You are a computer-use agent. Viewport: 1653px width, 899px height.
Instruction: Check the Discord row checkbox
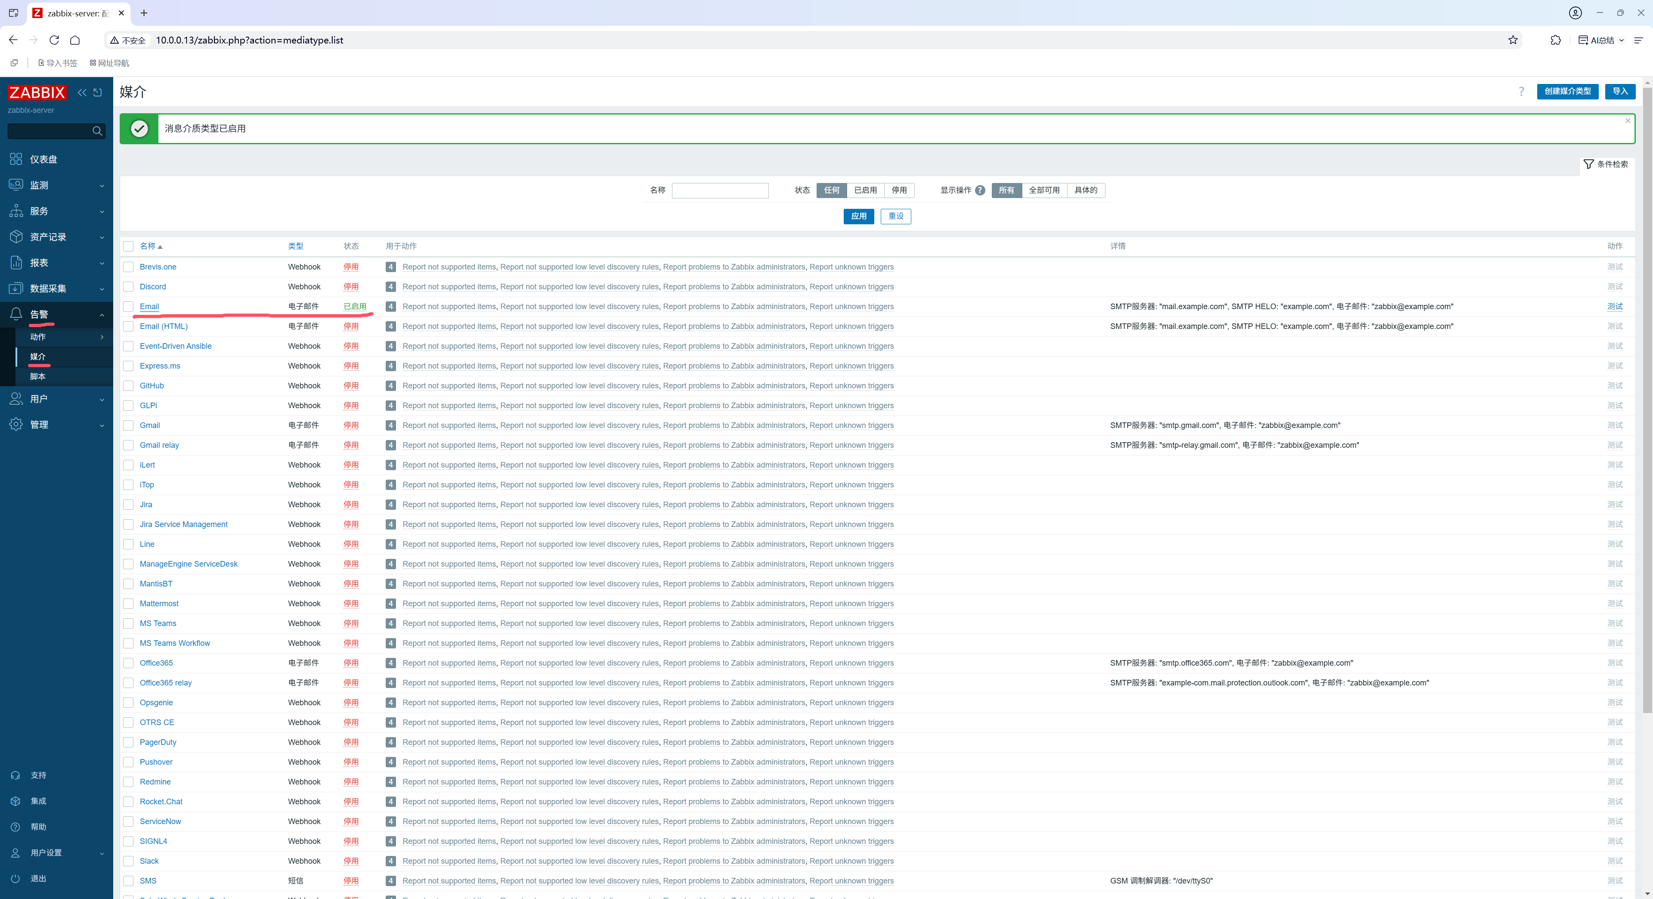[128, 287]
